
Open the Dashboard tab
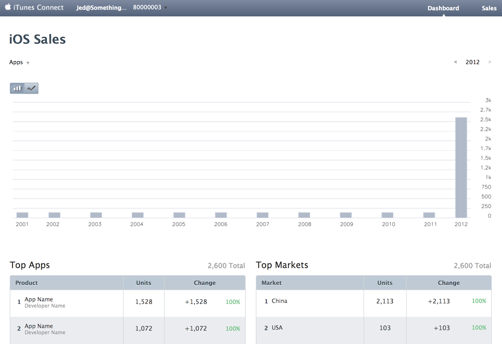coord(443,8)
